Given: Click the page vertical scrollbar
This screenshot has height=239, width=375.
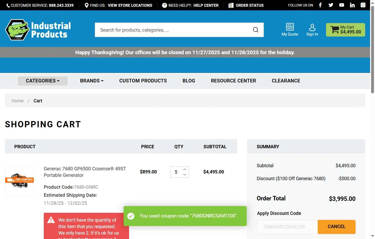Looking at the screenshot, I should coord(372,49).
